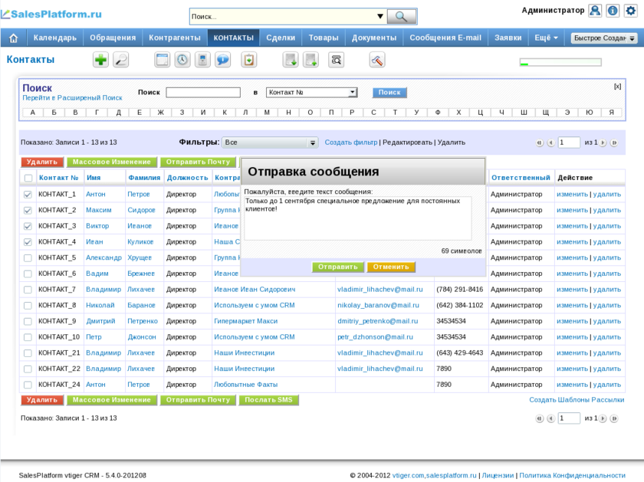Tick the checkbox for КОНТАКТ_7
The image size is (644, 482).
click(x=28, y=290)
